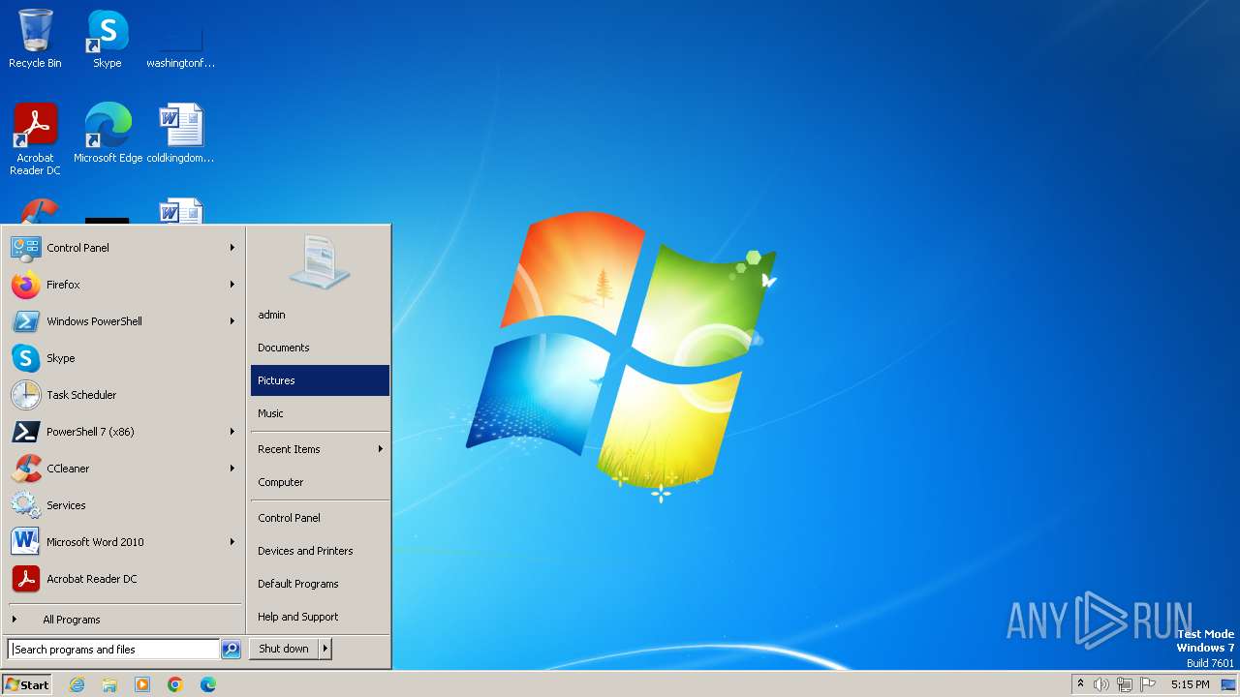Click the search magnifier button
Screen dimensions: 1240x697
[x=231, y=650]
